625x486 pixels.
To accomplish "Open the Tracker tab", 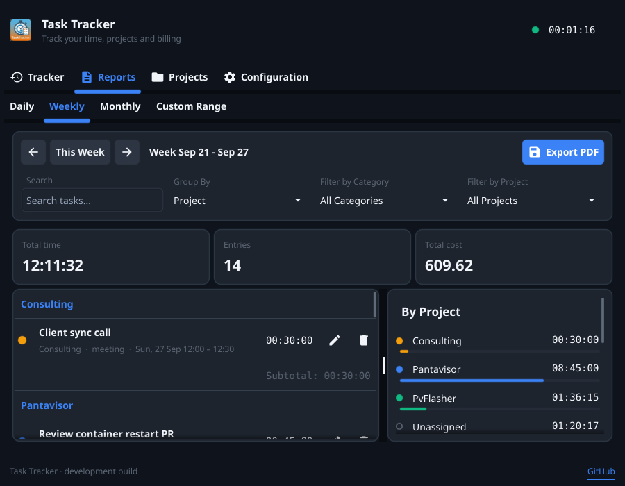I will click(37, 77).
